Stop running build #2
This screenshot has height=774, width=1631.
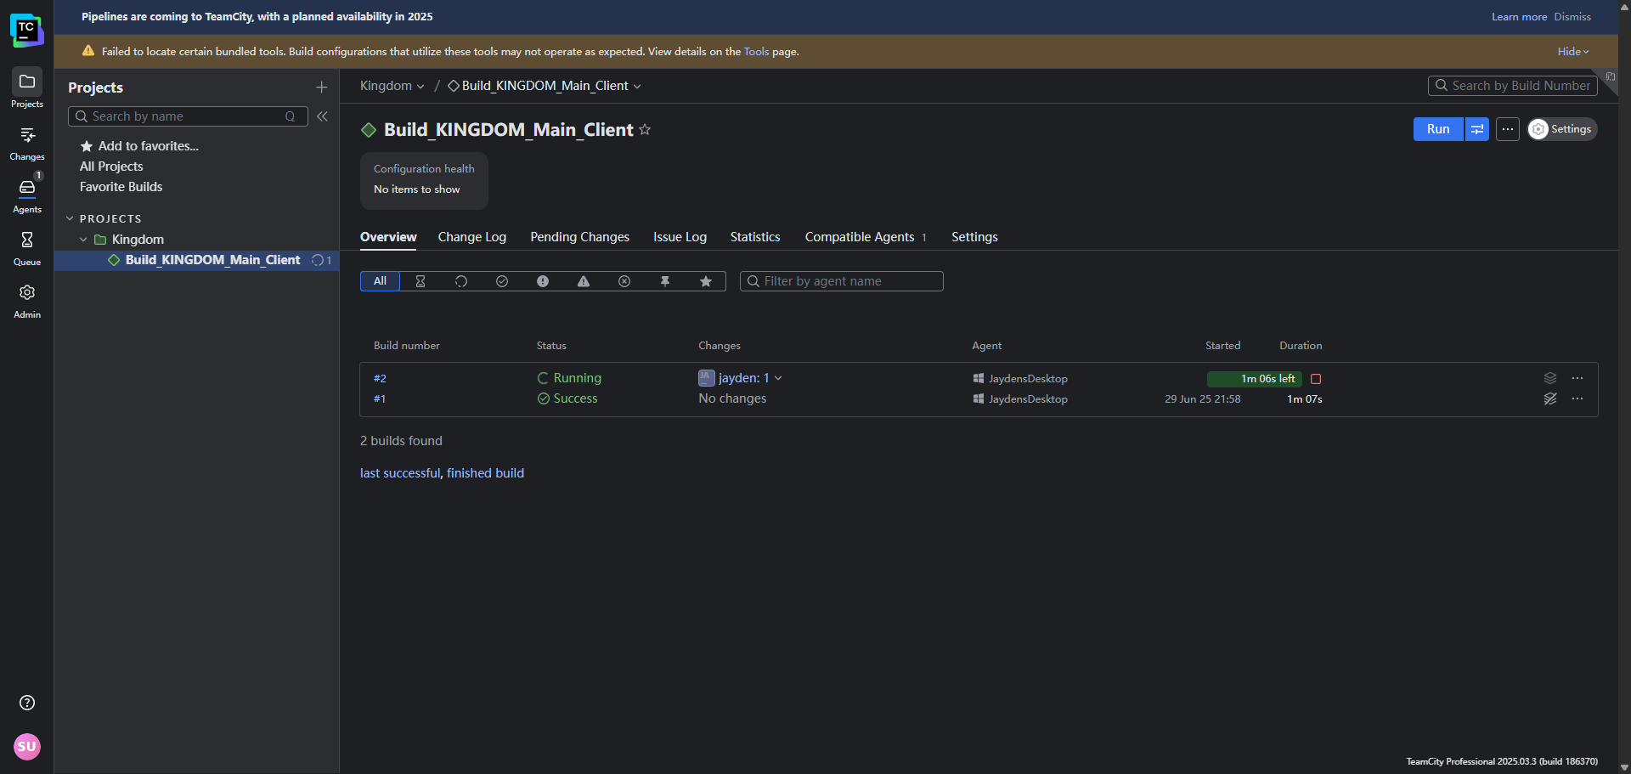(1316, 379)
